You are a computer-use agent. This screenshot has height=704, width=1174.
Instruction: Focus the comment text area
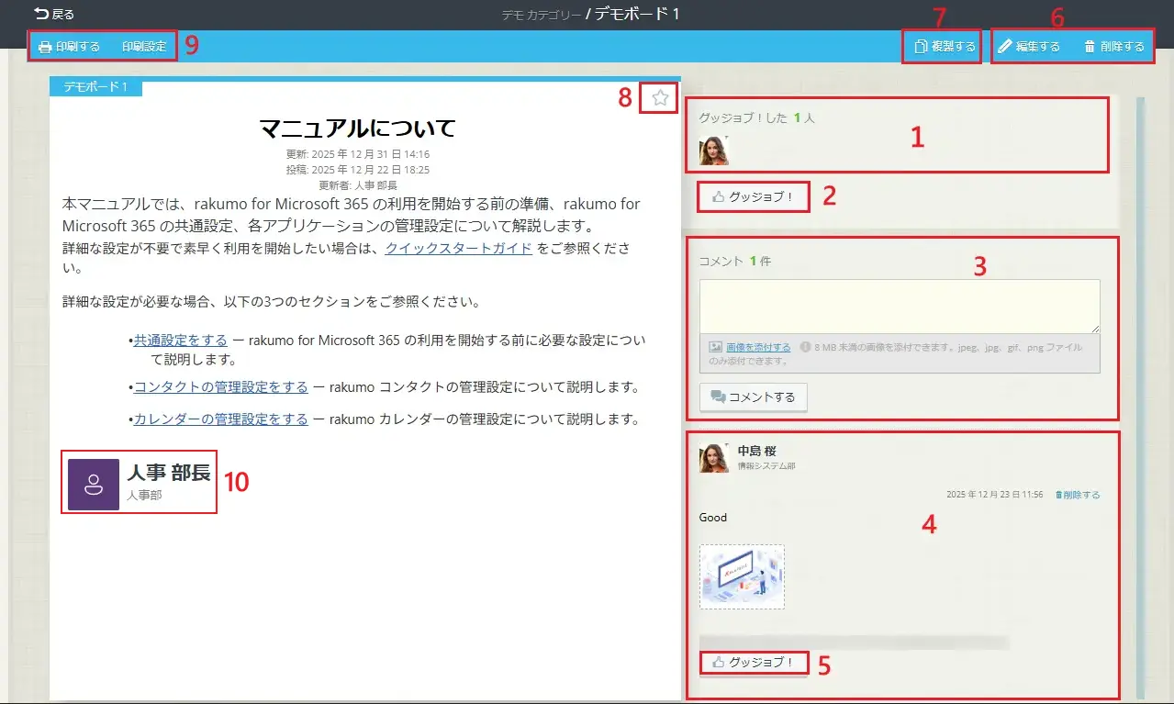click(900, 307)
